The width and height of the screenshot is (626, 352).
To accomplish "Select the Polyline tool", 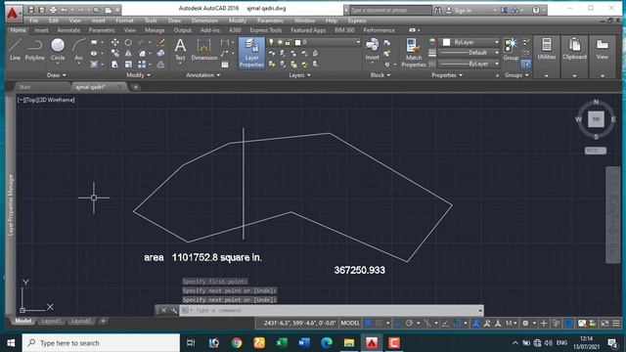I will point(35,50).
